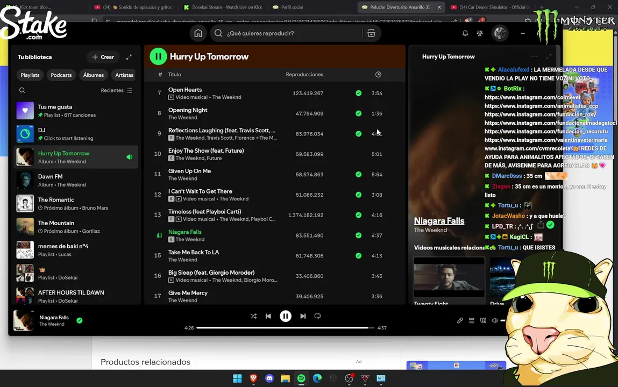Image resolution: width=618 pixels, height=387 pixels.
Task: Open Brave browser from the taskbar
Action: point(253,378)
